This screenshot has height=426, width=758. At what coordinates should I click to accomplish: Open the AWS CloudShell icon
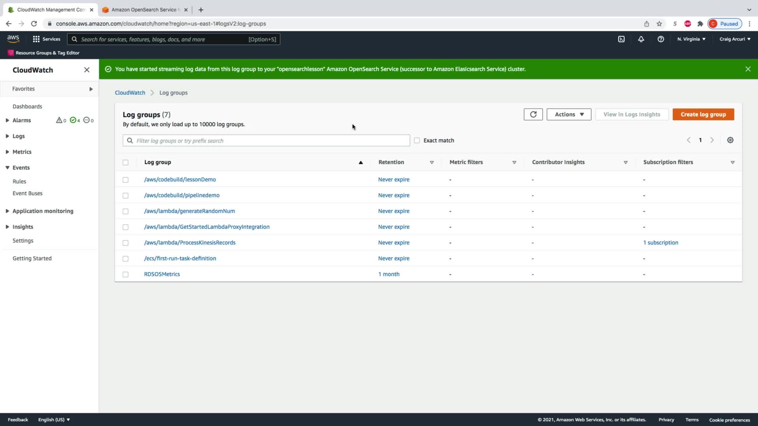pyautogui.click(x=621, y=39)
